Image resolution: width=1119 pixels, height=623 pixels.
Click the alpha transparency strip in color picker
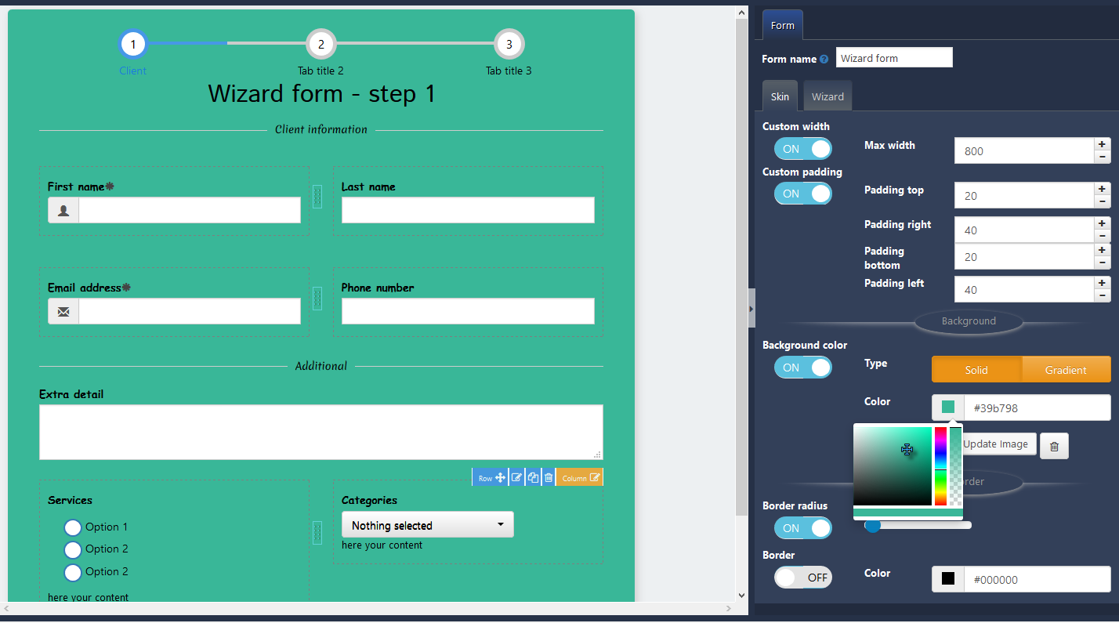[x=956, y=466]
